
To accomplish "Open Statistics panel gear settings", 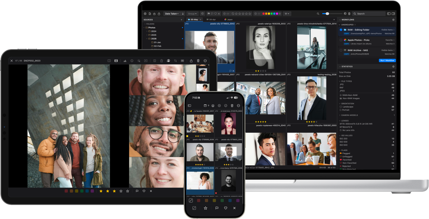I will 393,67.
